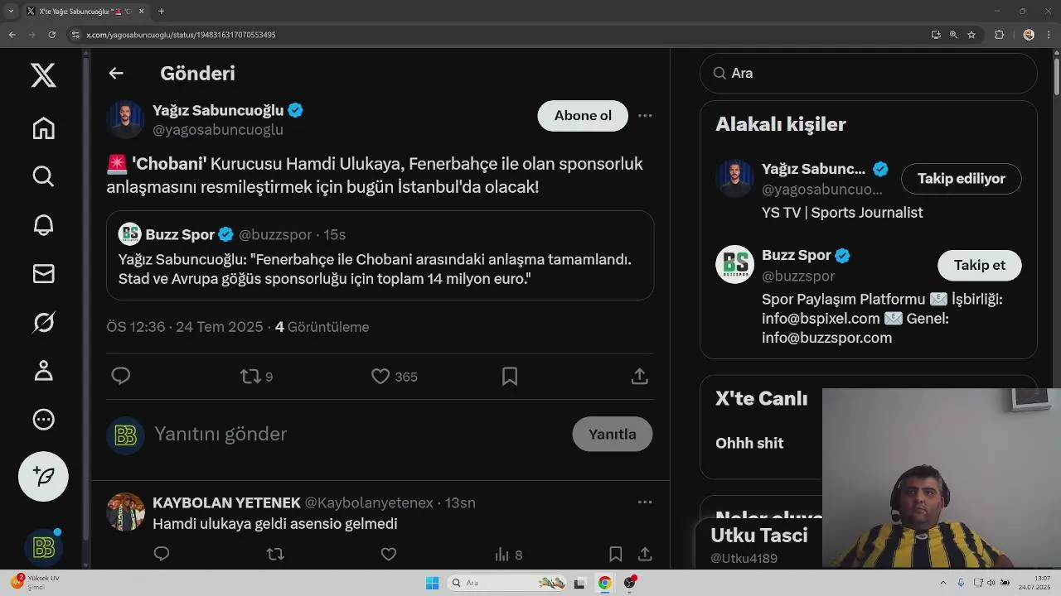Click the Abone ol button
Viewport: 1061px width, 596px height.
[583, 116]
